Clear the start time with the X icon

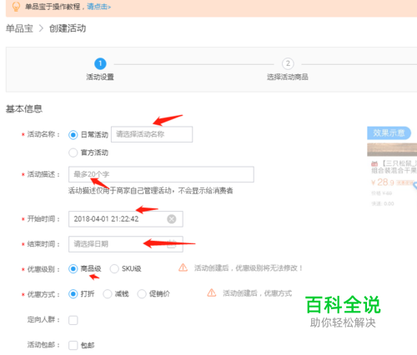click(172, 219)
